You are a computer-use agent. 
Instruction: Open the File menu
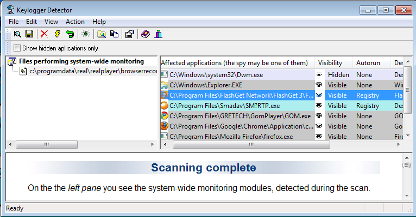(14, 22)
